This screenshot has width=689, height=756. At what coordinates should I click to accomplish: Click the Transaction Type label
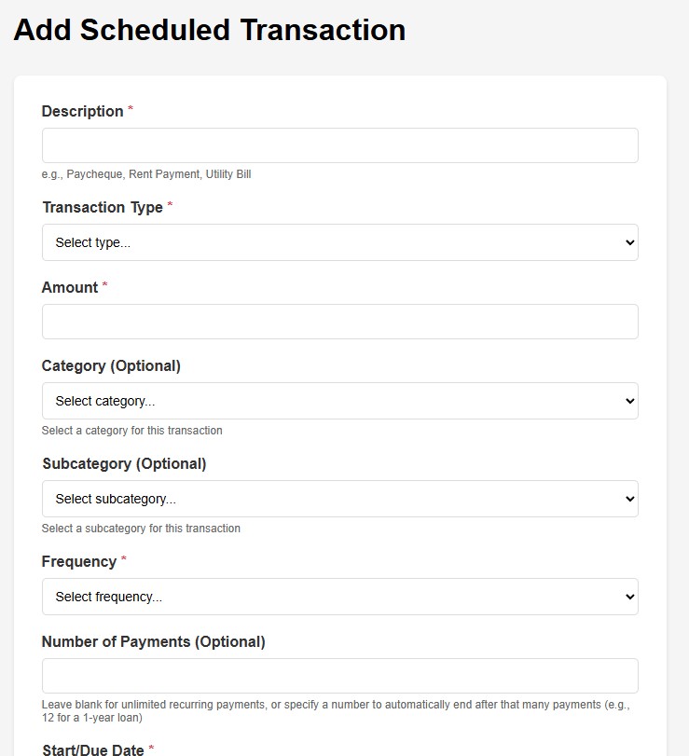coord(103,207)
